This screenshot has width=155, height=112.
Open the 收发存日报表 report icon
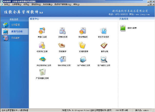[103, 31]
